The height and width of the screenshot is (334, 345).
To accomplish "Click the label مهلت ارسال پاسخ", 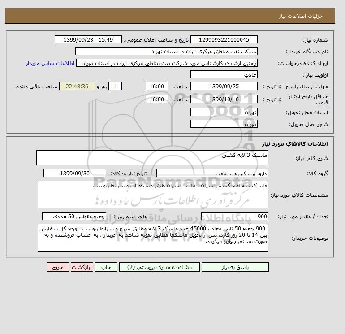I will tap(306, 87).
